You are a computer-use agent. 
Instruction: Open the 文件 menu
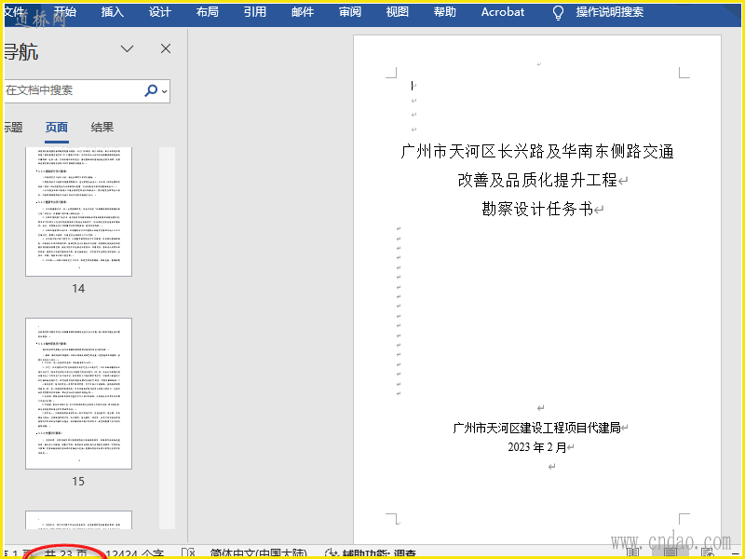[13, 12]
